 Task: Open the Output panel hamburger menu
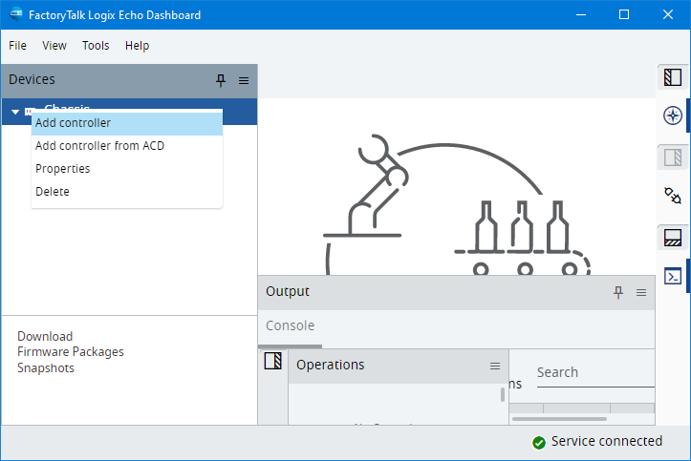[641, 292]
